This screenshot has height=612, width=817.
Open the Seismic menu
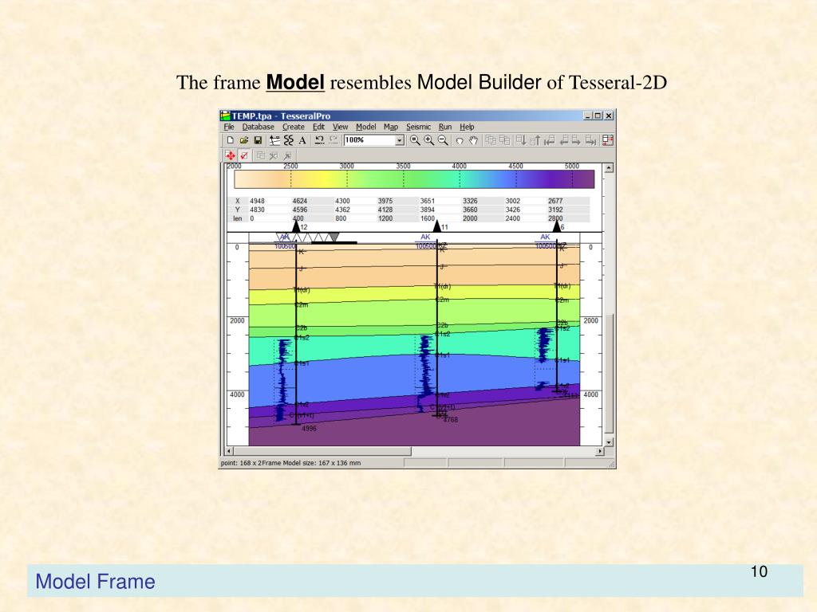point(418,127)
